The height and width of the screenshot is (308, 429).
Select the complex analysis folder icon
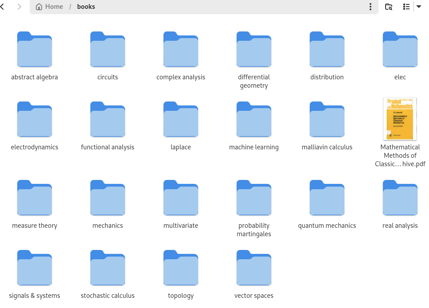point(180,49)
